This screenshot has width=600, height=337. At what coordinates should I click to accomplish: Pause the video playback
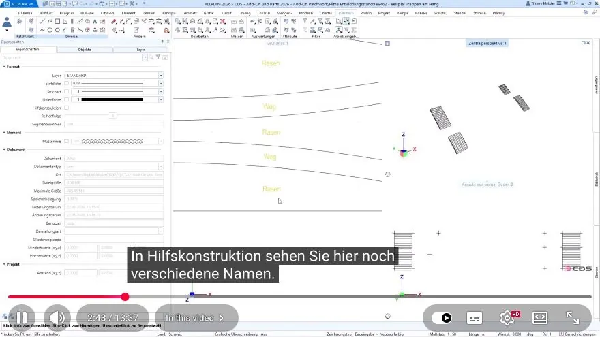[22, 317]
